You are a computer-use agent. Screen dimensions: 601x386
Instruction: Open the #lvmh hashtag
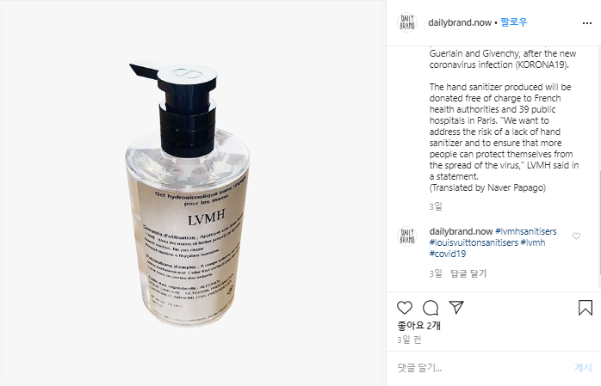click(533, 242)
